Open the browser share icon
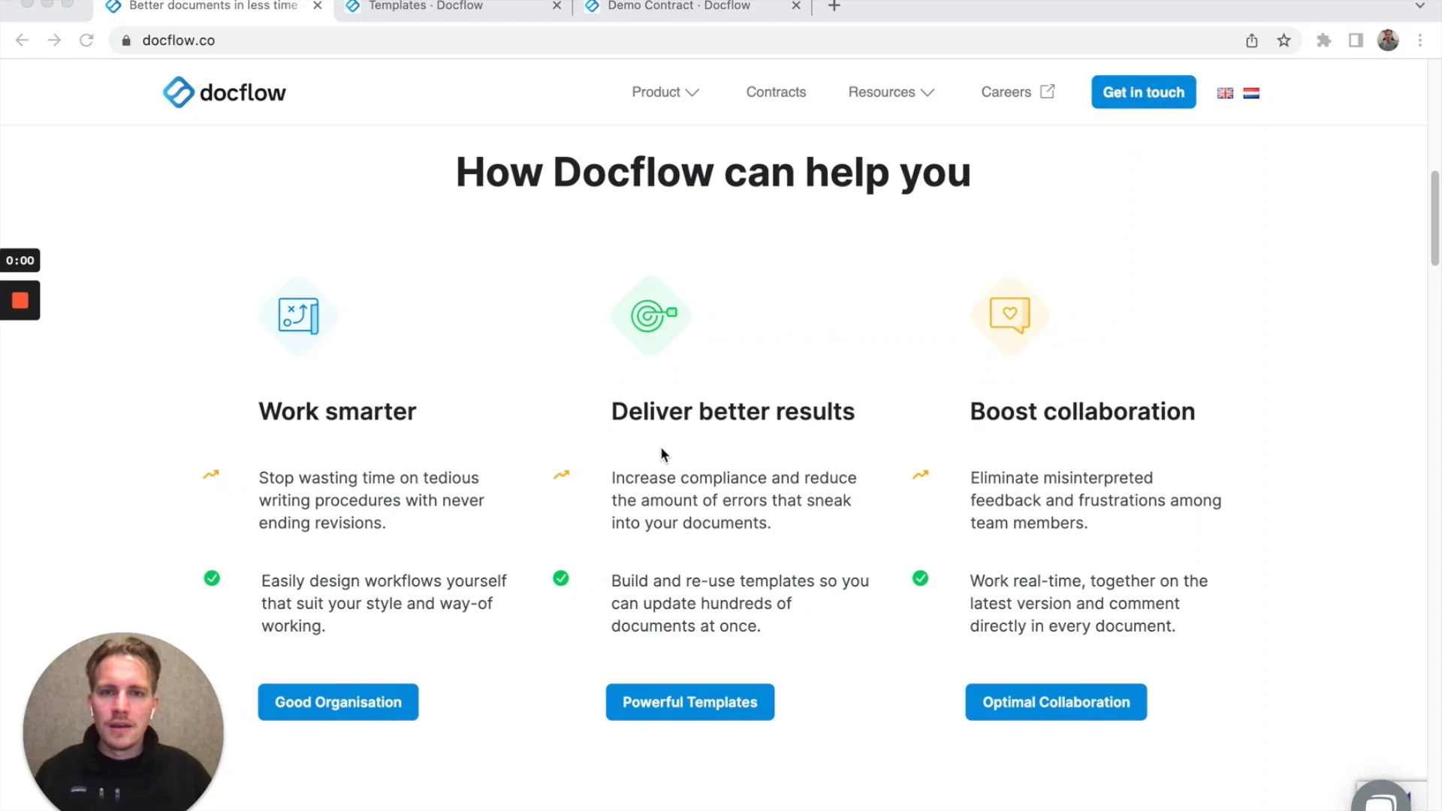This screenshot has width=1442, height=811. [x=1251, y=40]
